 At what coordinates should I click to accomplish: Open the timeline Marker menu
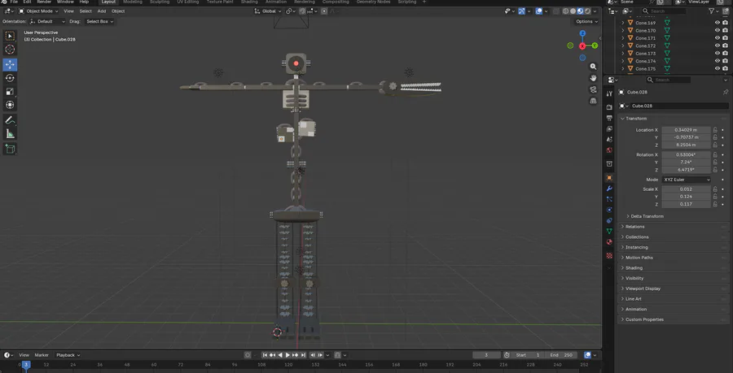click(42, 355)
